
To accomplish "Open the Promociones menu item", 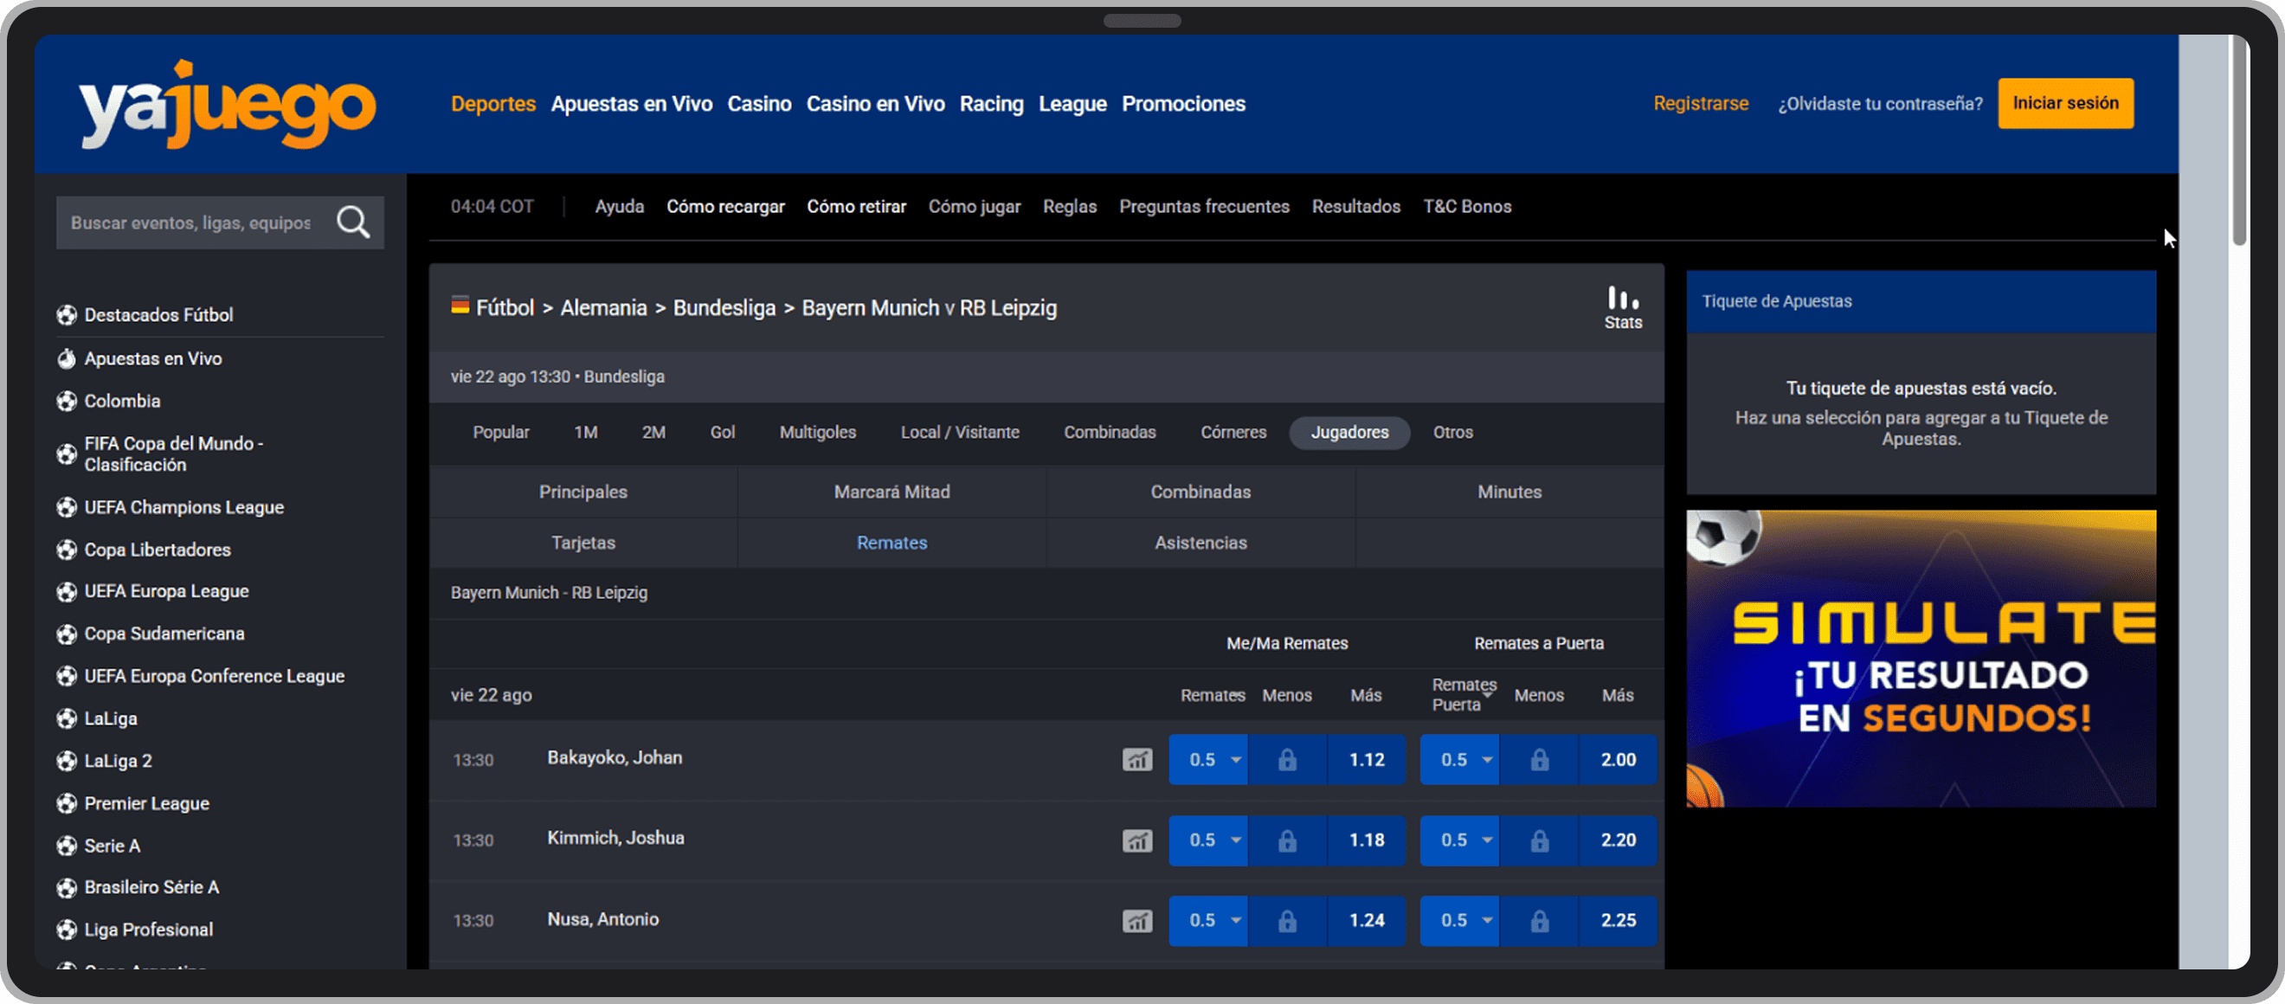I will (1183, 104).
